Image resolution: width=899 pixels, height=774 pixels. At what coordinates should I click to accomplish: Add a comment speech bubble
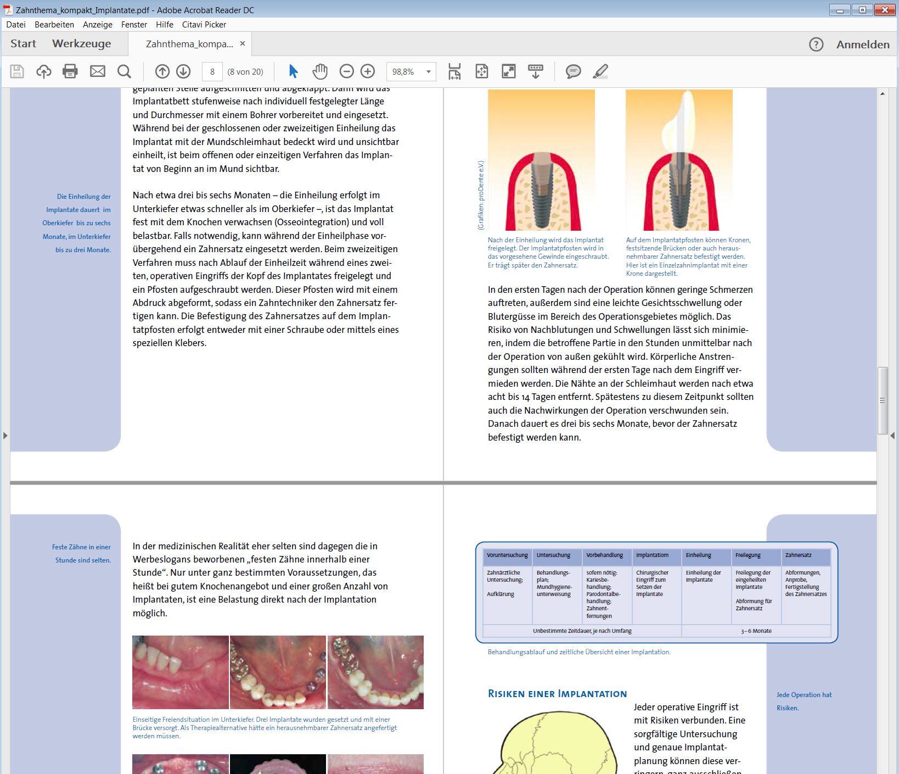pyautogui.click(x=574, y=71)
